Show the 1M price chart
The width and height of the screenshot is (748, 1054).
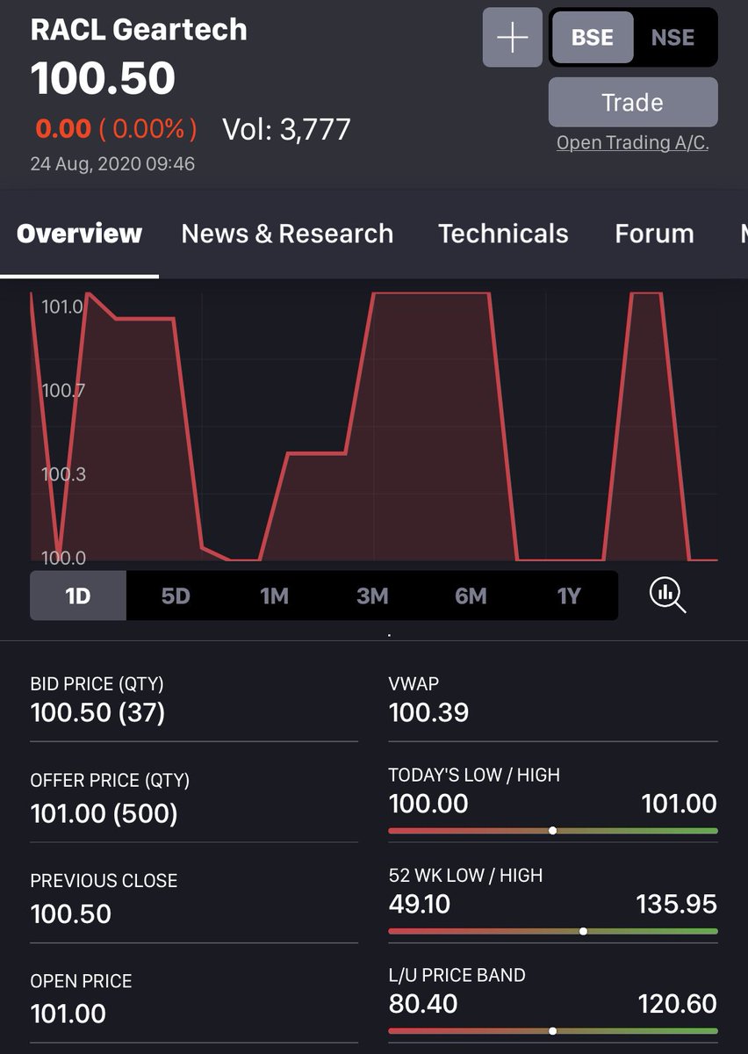click(274, 596)
